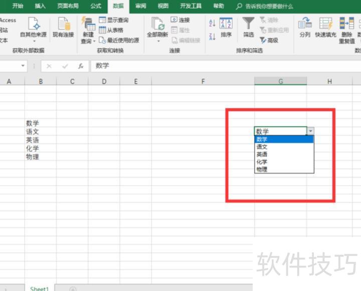Sort descending with the Z-to-A icon

pos(212,37)
